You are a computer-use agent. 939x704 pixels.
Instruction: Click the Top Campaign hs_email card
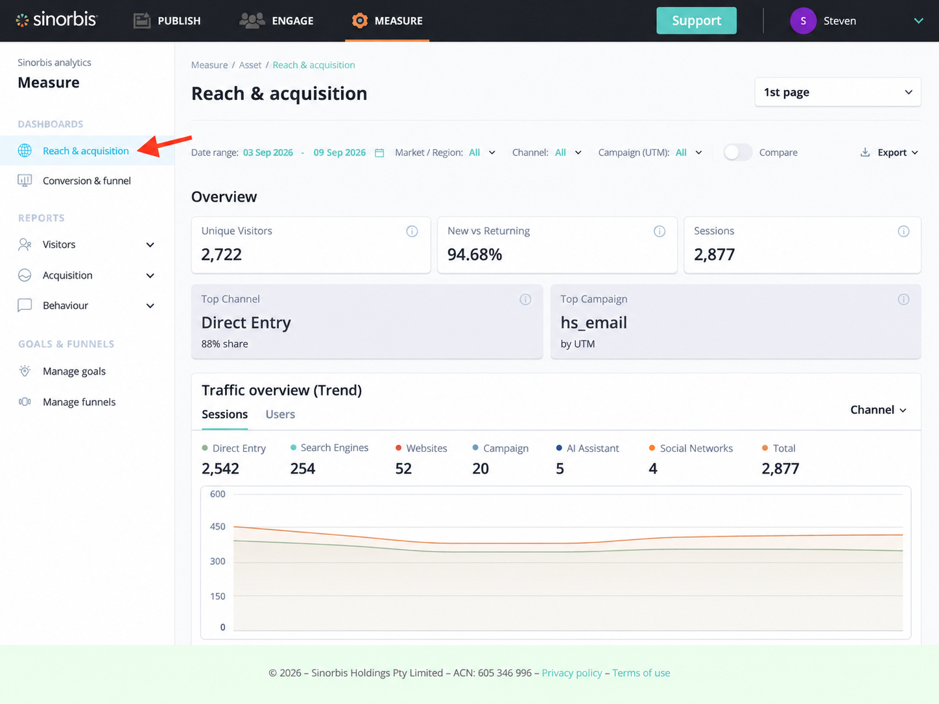(735, 322)
